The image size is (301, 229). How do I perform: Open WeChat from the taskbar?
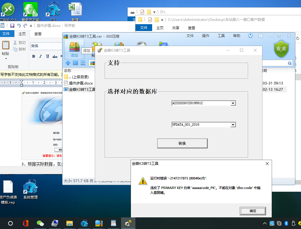(40, 223)
